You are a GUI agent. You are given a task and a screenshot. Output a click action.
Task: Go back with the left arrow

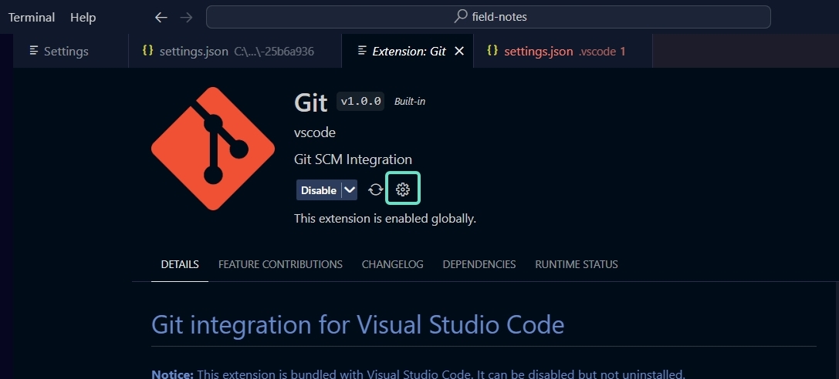(161, 17)
